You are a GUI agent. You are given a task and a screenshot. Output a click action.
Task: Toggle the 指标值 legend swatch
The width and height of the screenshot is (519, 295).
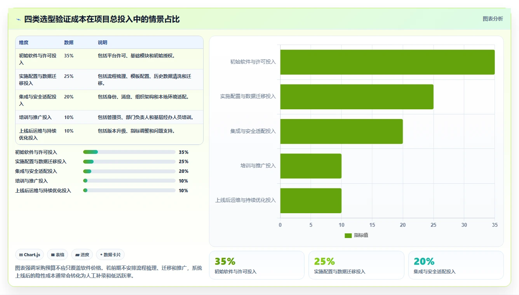tap(348, 235)
